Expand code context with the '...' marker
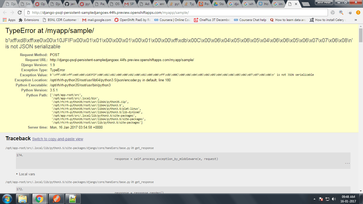Screen dimensions: 363x204 point(347,163)
